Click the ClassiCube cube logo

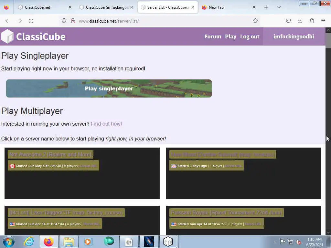tap(7, 36)
